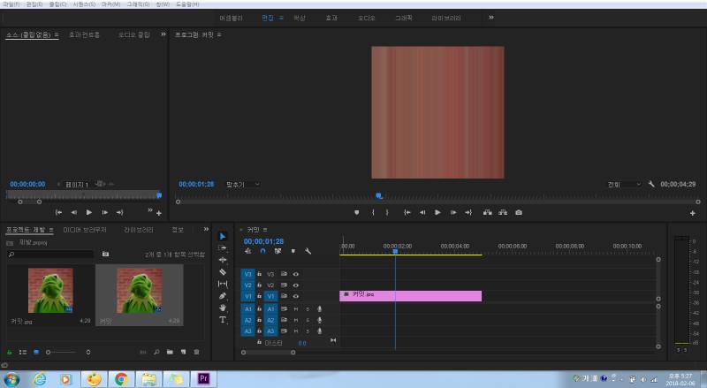
Task: Select the Type tool
Action: (x=223, y=320)
